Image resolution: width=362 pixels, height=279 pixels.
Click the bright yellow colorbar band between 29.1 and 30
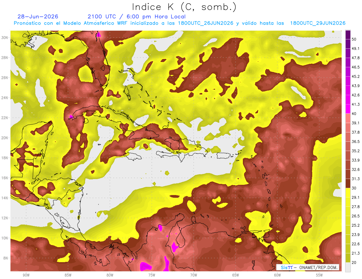pos(348,193)
